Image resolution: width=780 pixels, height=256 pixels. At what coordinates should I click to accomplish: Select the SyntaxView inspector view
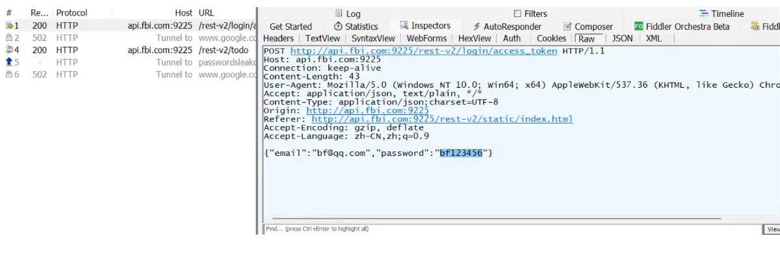[373, 38]
